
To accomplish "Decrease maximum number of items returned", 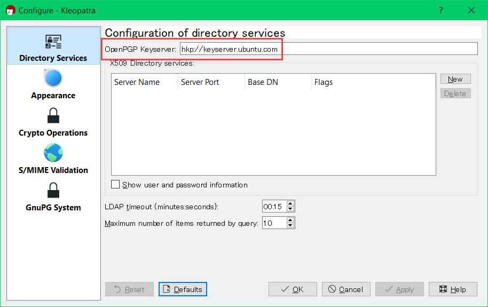I will coord(290,225).
